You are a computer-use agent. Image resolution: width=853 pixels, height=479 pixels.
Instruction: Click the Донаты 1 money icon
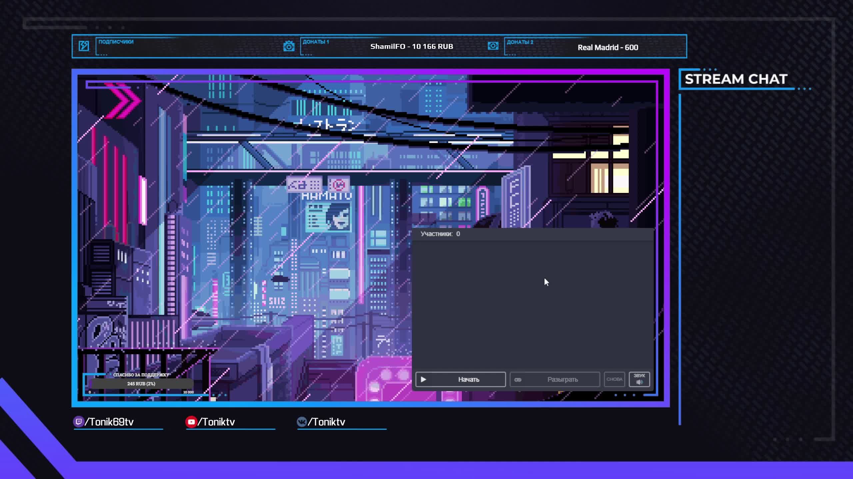pos(289,46)
